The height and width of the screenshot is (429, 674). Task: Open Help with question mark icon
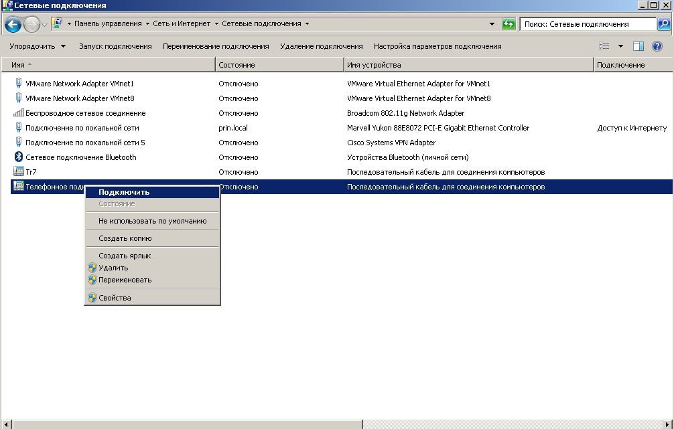click(x=657, y=46)
